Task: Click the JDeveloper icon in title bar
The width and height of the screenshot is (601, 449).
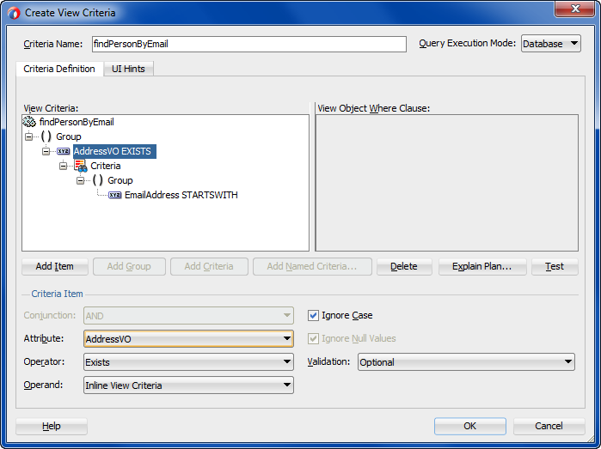Action: (x=14, y=13)
